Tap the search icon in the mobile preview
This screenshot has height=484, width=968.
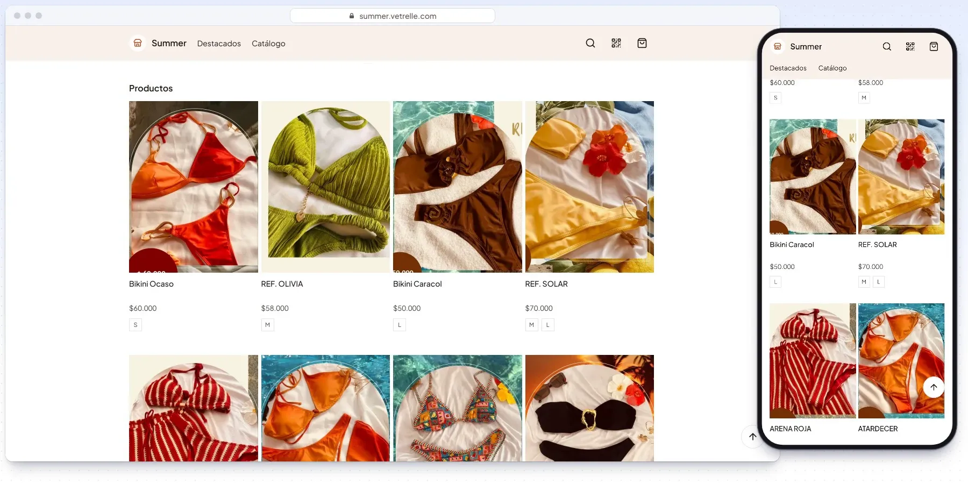tap(887, 47)
